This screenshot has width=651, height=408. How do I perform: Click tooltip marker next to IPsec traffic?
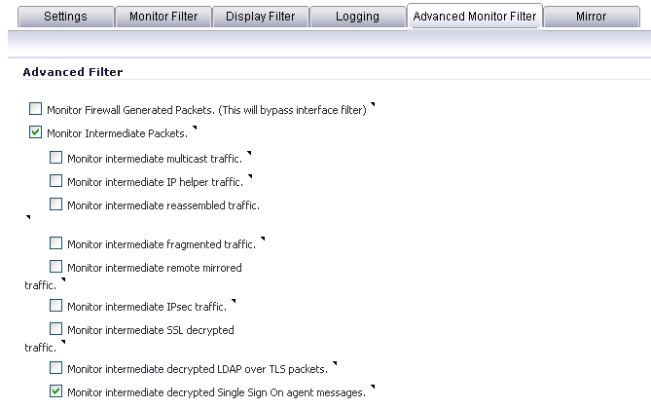pos(234,301)
